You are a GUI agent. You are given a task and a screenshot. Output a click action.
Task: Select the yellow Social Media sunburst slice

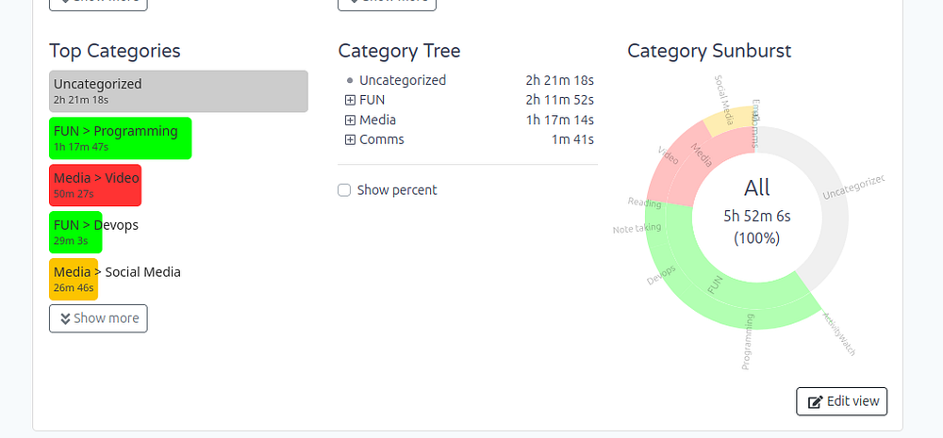click(x=734, y=121)
